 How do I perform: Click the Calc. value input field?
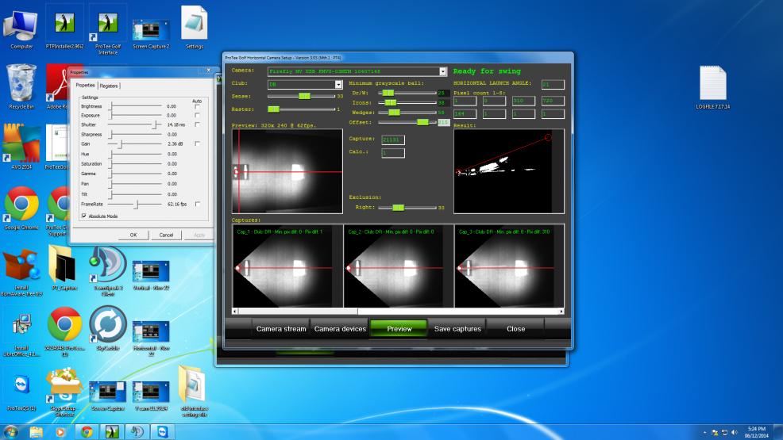(393, 153)
